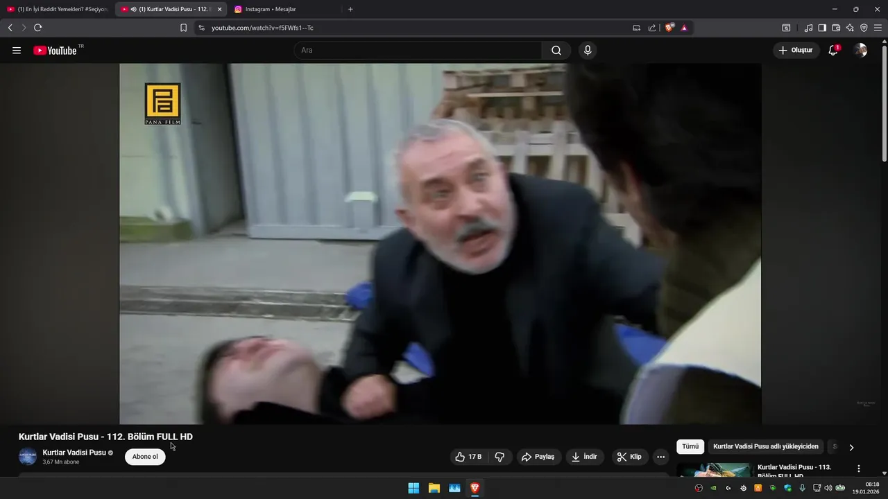Open the Brave playlist music note icon
Viewport: 888px width, 499px height.
pos(808,28)
